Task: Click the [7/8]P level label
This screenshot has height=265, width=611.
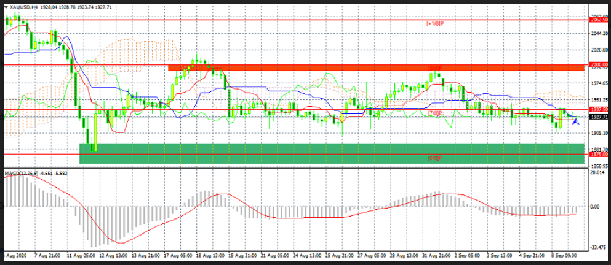Action: 434,113
